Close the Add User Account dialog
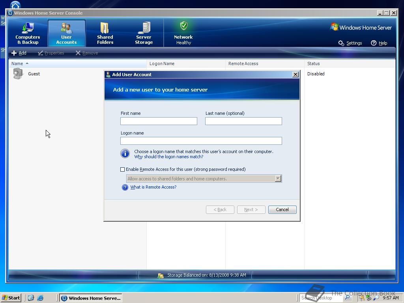Viewport: 404px width, 303px height. 296,75
